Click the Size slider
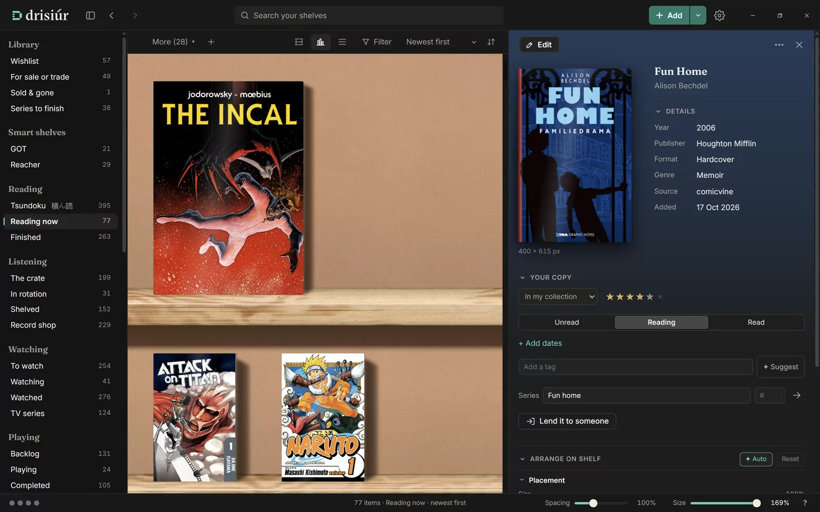The width and height of the screenshot is (820, 512). [x=725, y=503]
